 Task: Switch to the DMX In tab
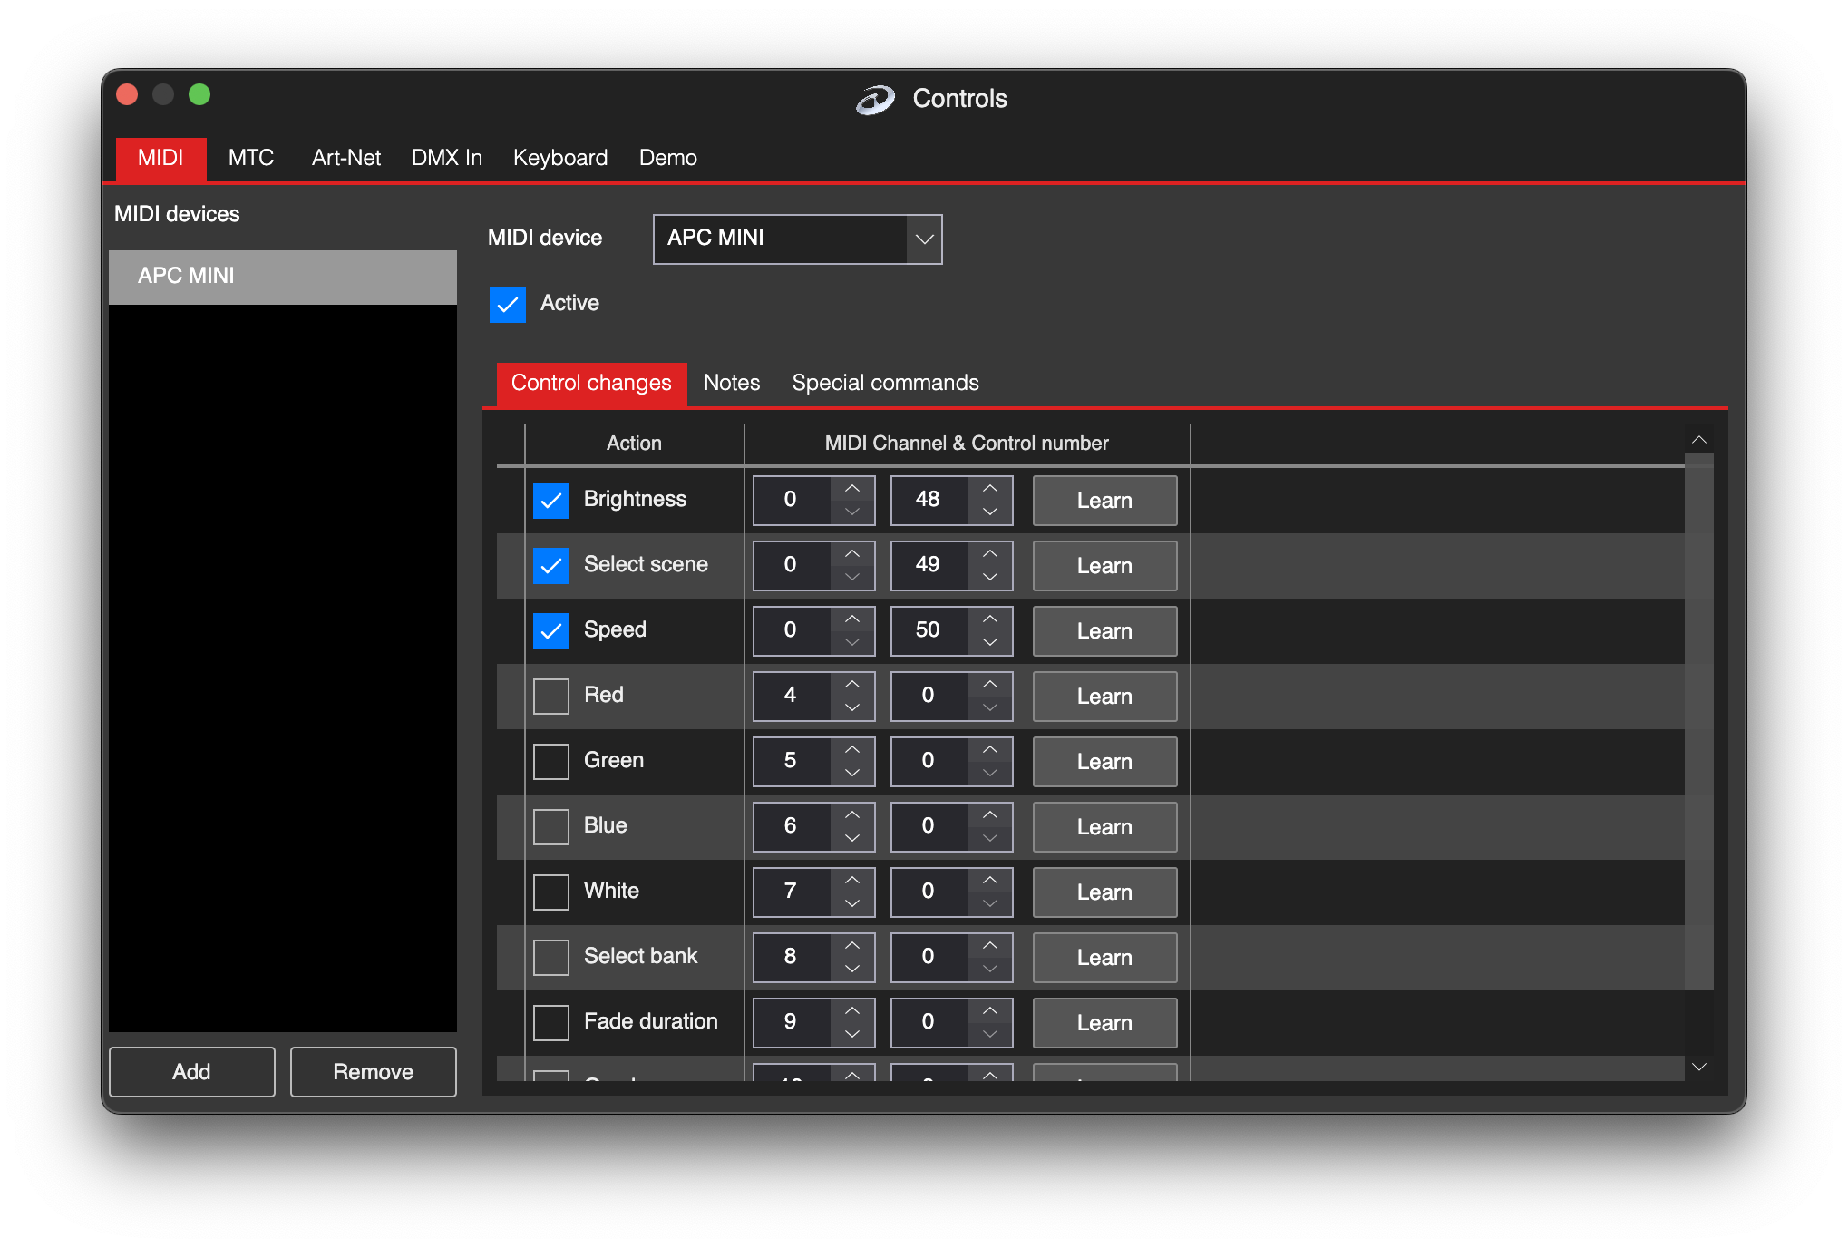447,158
